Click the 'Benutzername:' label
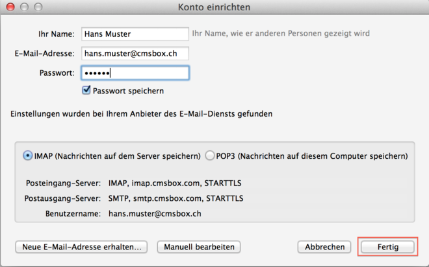The width and height of the screenshot is (429, 267). coord(73,214)
